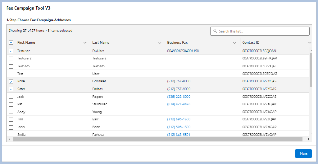Viewport: 318px width, 164px height.
Task: Expand the Last Name column menu
Action: (x=160, y=43)
